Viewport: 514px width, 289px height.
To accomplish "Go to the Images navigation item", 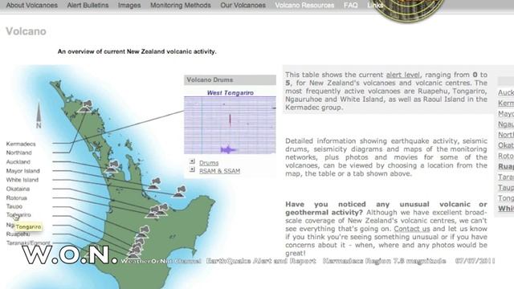I will coord(129,6).
